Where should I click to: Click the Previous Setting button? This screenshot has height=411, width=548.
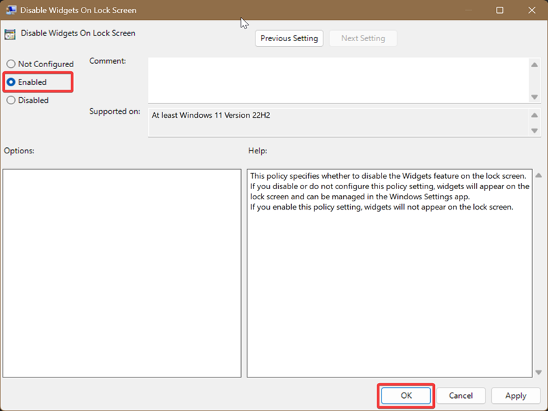click(x=289, y=38)
